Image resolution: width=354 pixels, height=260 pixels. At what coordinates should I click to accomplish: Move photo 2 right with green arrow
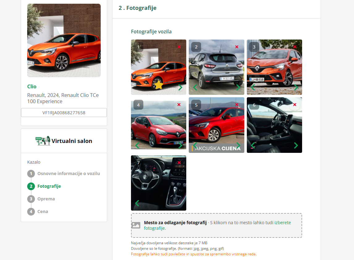point(238,87)
